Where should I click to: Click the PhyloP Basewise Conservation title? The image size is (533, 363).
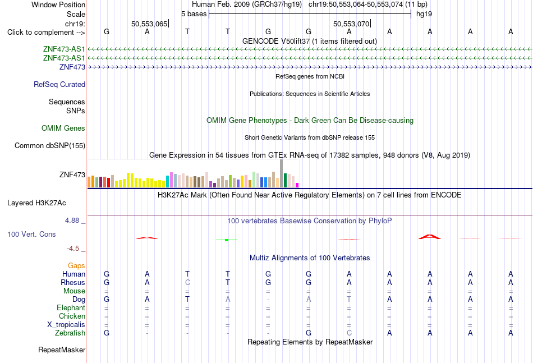(310, 221)
